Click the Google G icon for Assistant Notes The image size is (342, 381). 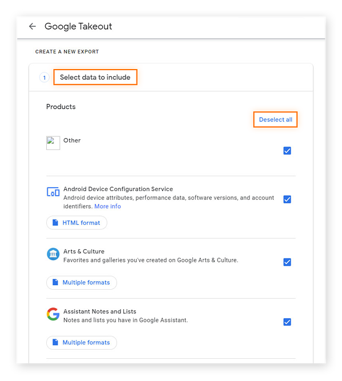click(53, 314)
